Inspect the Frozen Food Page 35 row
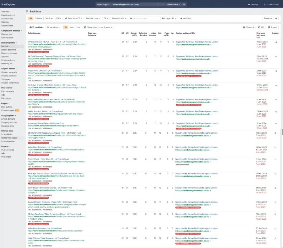The image size is (283, 248). [275, 160]
